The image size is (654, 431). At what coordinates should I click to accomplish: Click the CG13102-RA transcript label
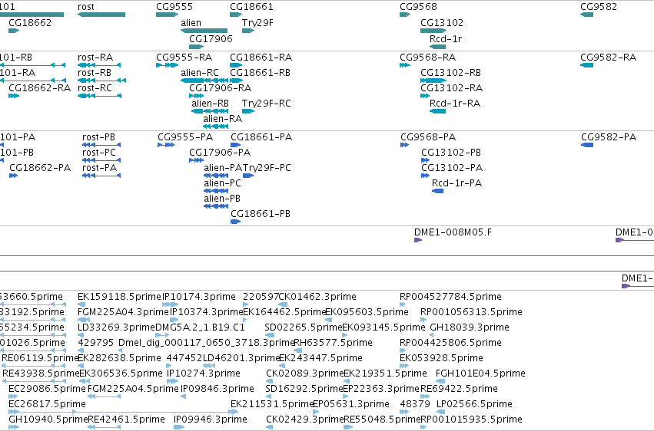click(452, 87)
